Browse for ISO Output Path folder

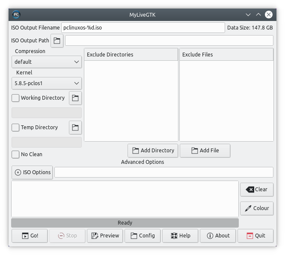click(x=57, y=41)
